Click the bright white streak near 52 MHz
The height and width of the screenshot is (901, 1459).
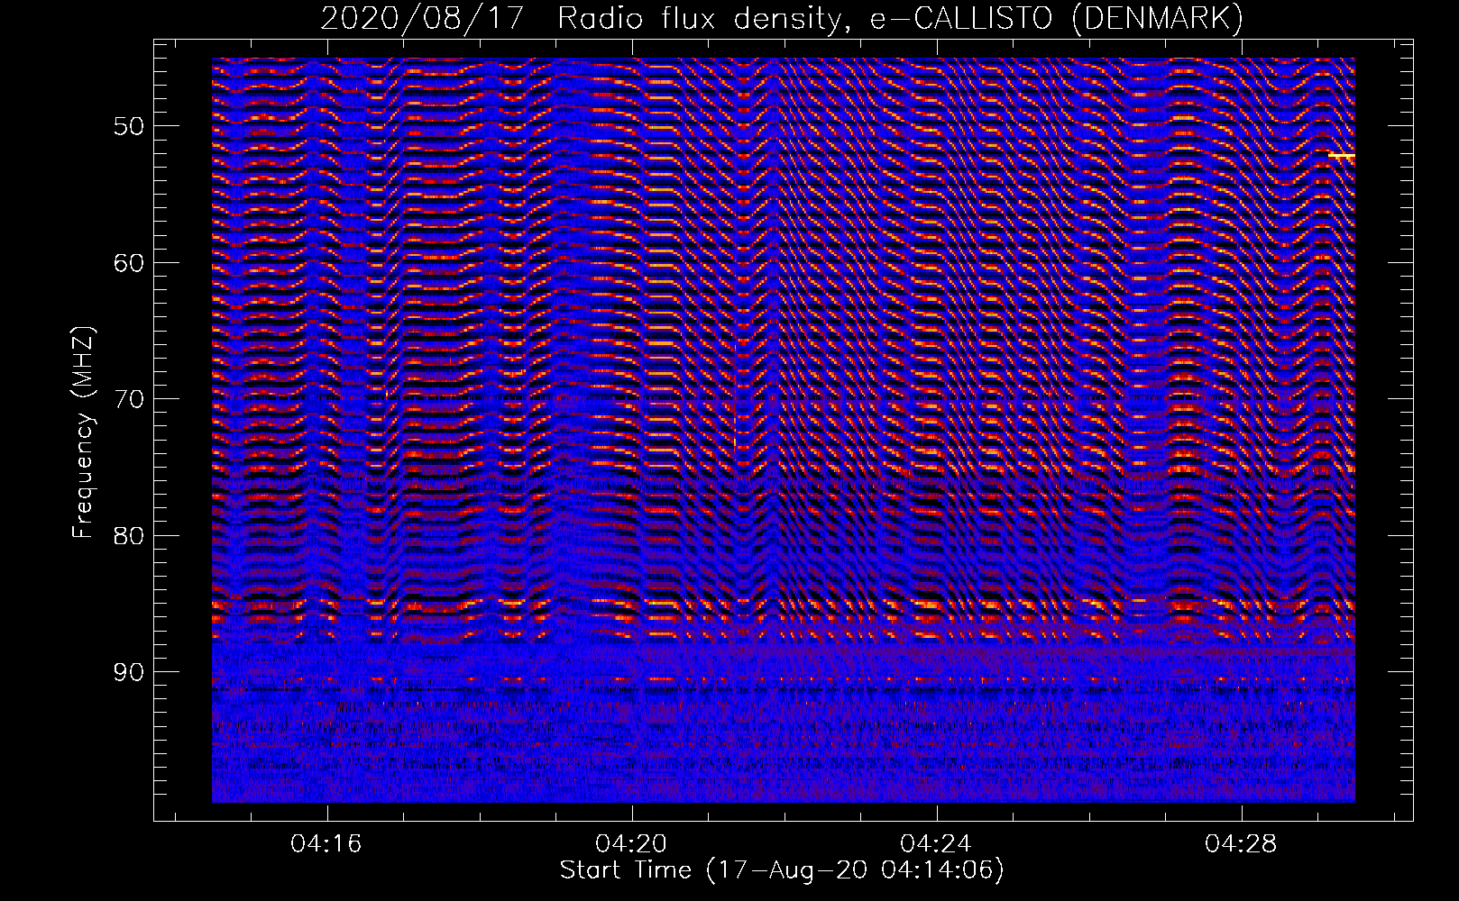(x=1342, y=156)
